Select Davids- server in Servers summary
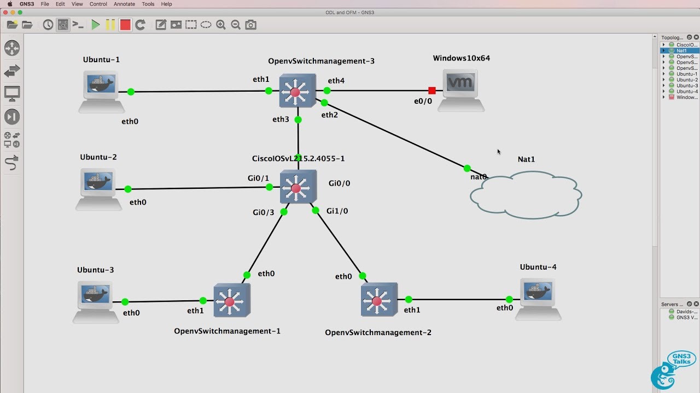700x393 pixels. tap(680, 312)
